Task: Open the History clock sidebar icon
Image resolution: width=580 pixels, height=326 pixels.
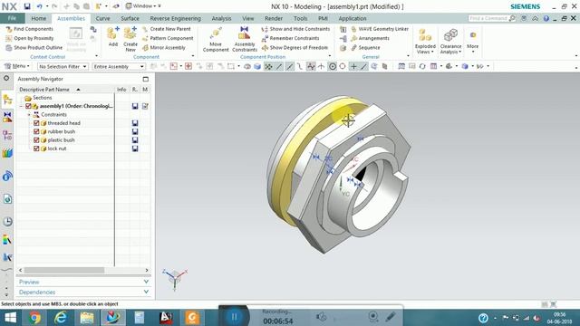Action: coord(7,221)
